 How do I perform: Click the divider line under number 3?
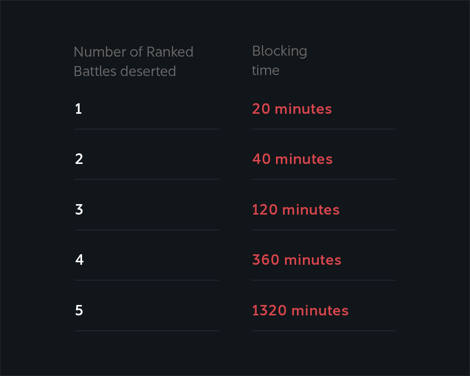pos(146,230)
